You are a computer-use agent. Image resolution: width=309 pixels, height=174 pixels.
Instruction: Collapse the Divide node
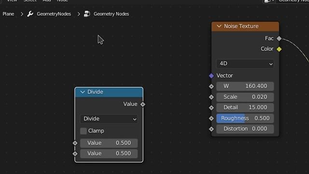click(x=83, y=92)
